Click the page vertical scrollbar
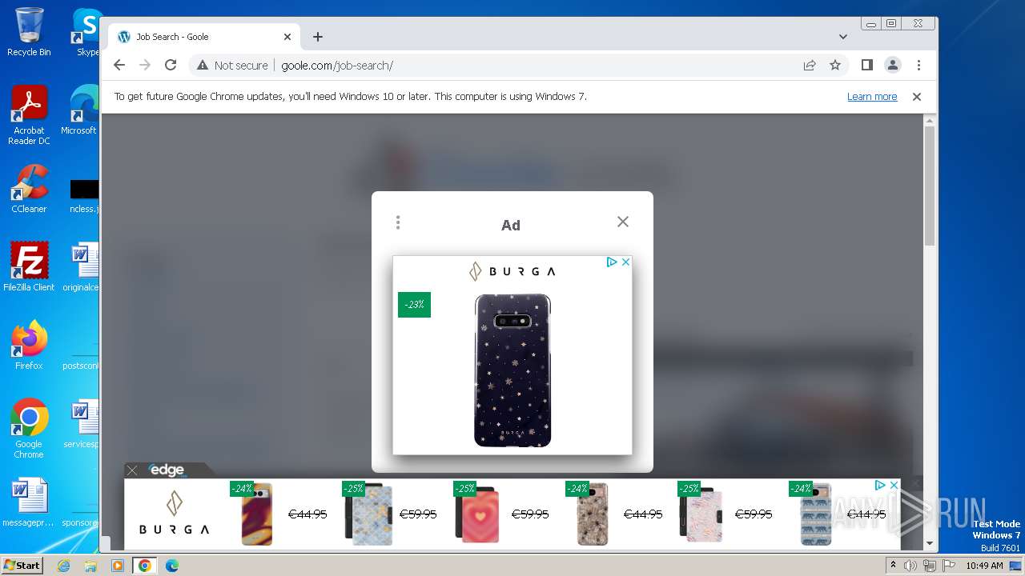Image resolution: width=1025 pixels, height=576 pixels. 930,186
